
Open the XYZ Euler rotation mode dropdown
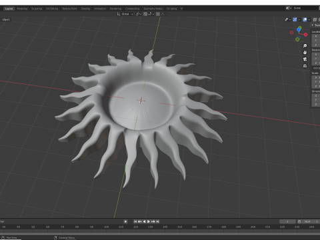coord(316,68)
